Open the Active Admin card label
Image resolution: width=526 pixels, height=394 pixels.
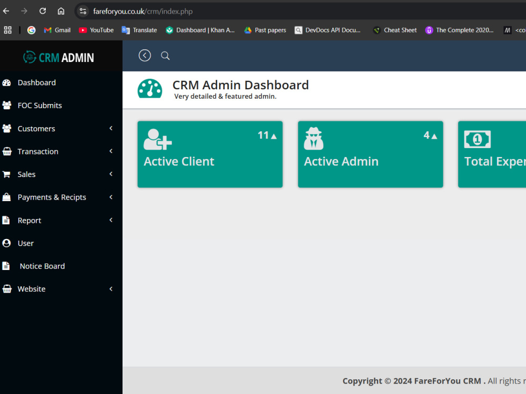pyautogui.click(x=341, y=161)
